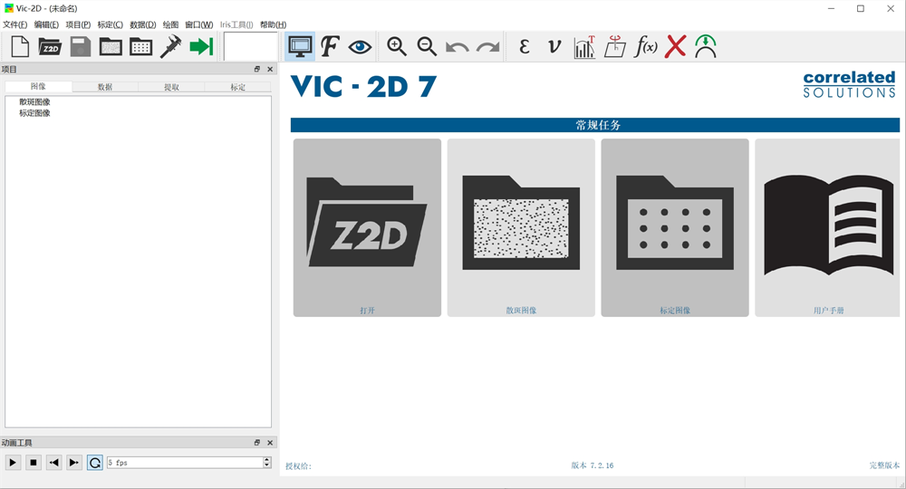Viewport: 906px width, 489px height.
Task: Add calibration images via toolbar dotted folder
Action: (x=140, y=47)
